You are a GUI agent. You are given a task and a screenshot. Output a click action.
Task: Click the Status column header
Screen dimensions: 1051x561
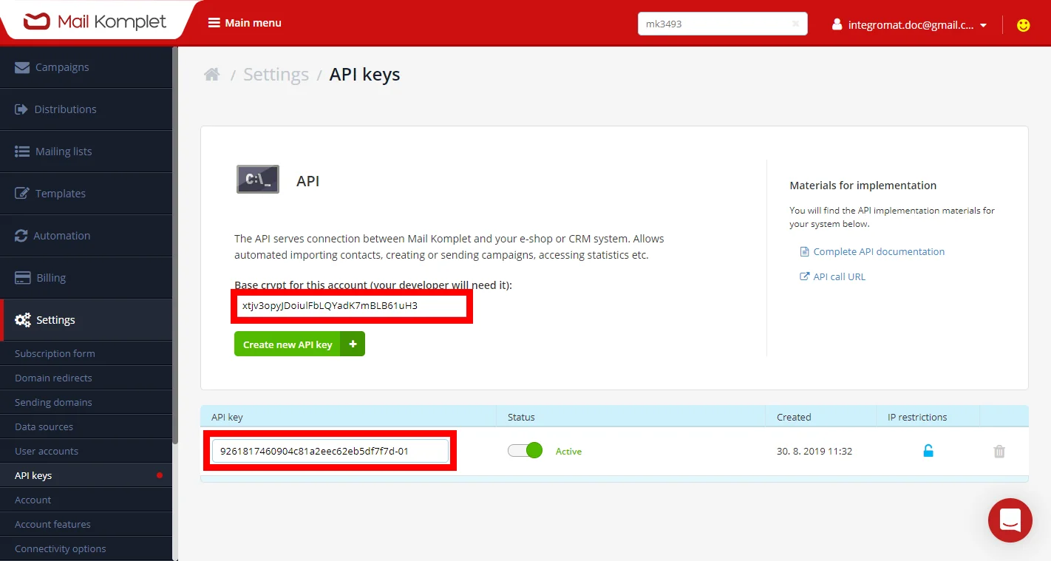[521, 417]
